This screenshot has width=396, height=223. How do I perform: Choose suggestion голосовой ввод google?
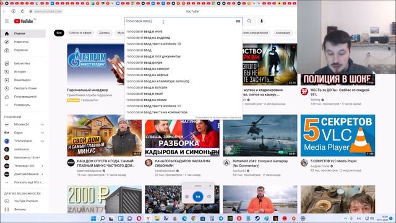click(183, 63)
